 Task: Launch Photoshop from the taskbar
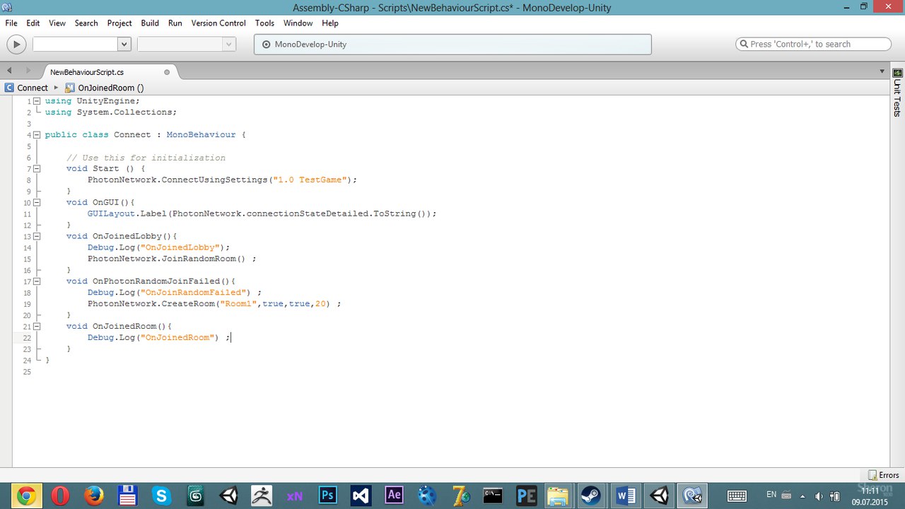coord(327,496)
